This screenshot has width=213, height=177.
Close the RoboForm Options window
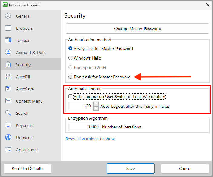pos(208,5)
